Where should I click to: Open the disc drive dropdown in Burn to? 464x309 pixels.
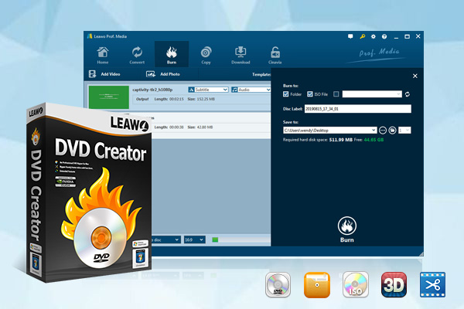tap(372, 94)
